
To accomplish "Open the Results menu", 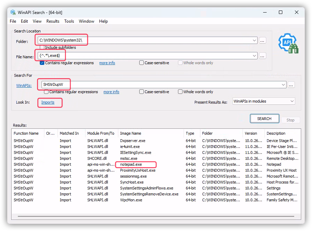I will click(53, 21).
